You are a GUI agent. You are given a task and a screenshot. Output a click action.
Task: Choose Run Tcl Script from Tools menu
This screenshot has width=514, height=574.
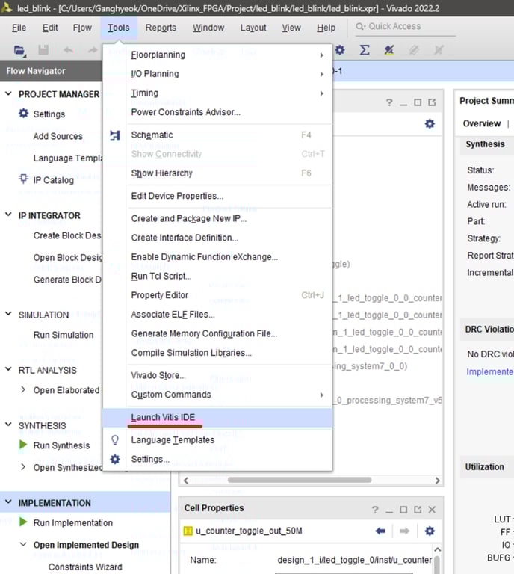coord(217,276)
